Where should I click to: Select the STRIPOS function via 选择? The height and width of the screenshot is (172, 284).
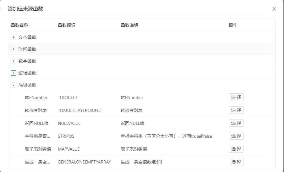point(236,136)
